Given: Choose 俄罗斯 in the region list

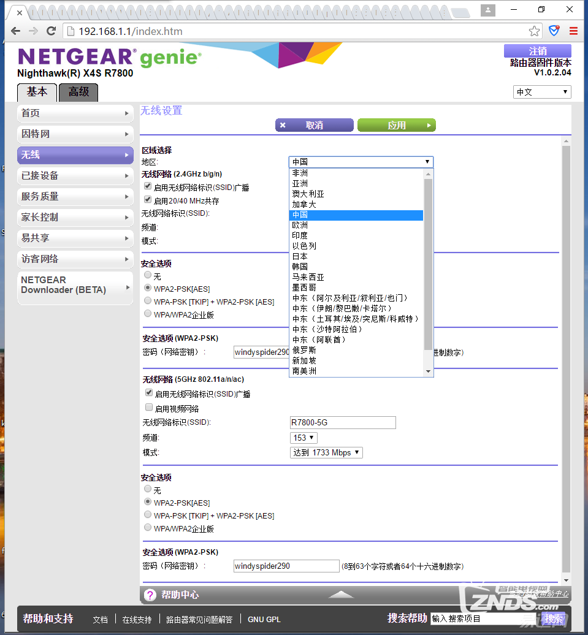Looking at the screenshot, I should click(x=357, y=351).
